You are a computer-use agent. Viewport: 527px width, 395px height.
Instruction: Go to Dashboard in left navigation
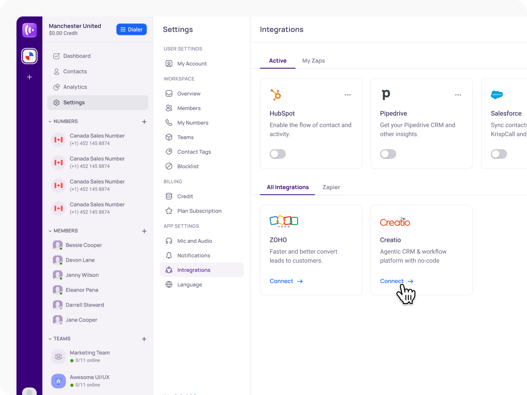[98, 56]
